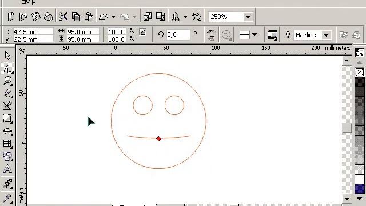366x206 pixels.
Task: Click the color palette up arrow
Action: click(360, 62)
